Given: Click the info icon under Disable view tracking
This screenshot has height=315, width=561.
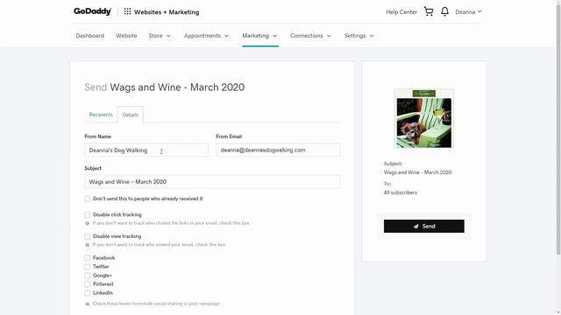Looking at the screenshot, I should coord(88,245).
